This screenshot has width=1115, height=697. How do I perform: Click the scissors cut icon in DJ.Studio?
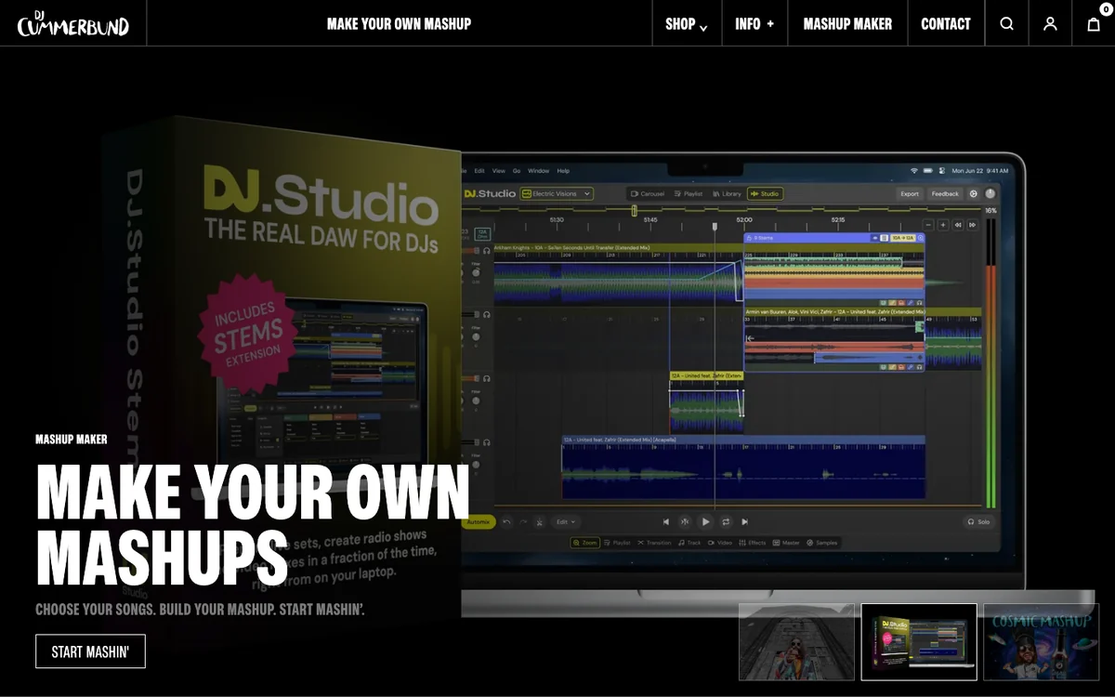(x=539, y=522)
